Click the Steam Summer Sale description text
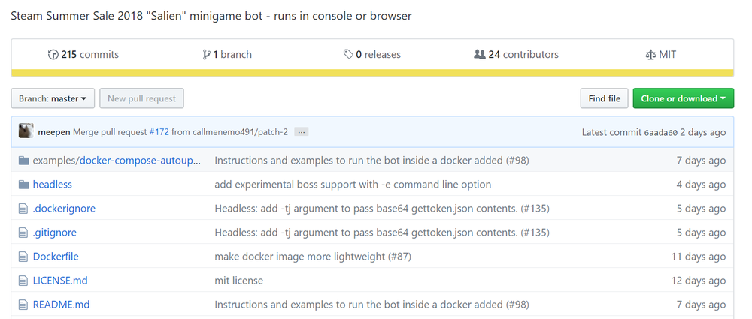The width and height of the screenshot is (752, 319). [211, 16]
